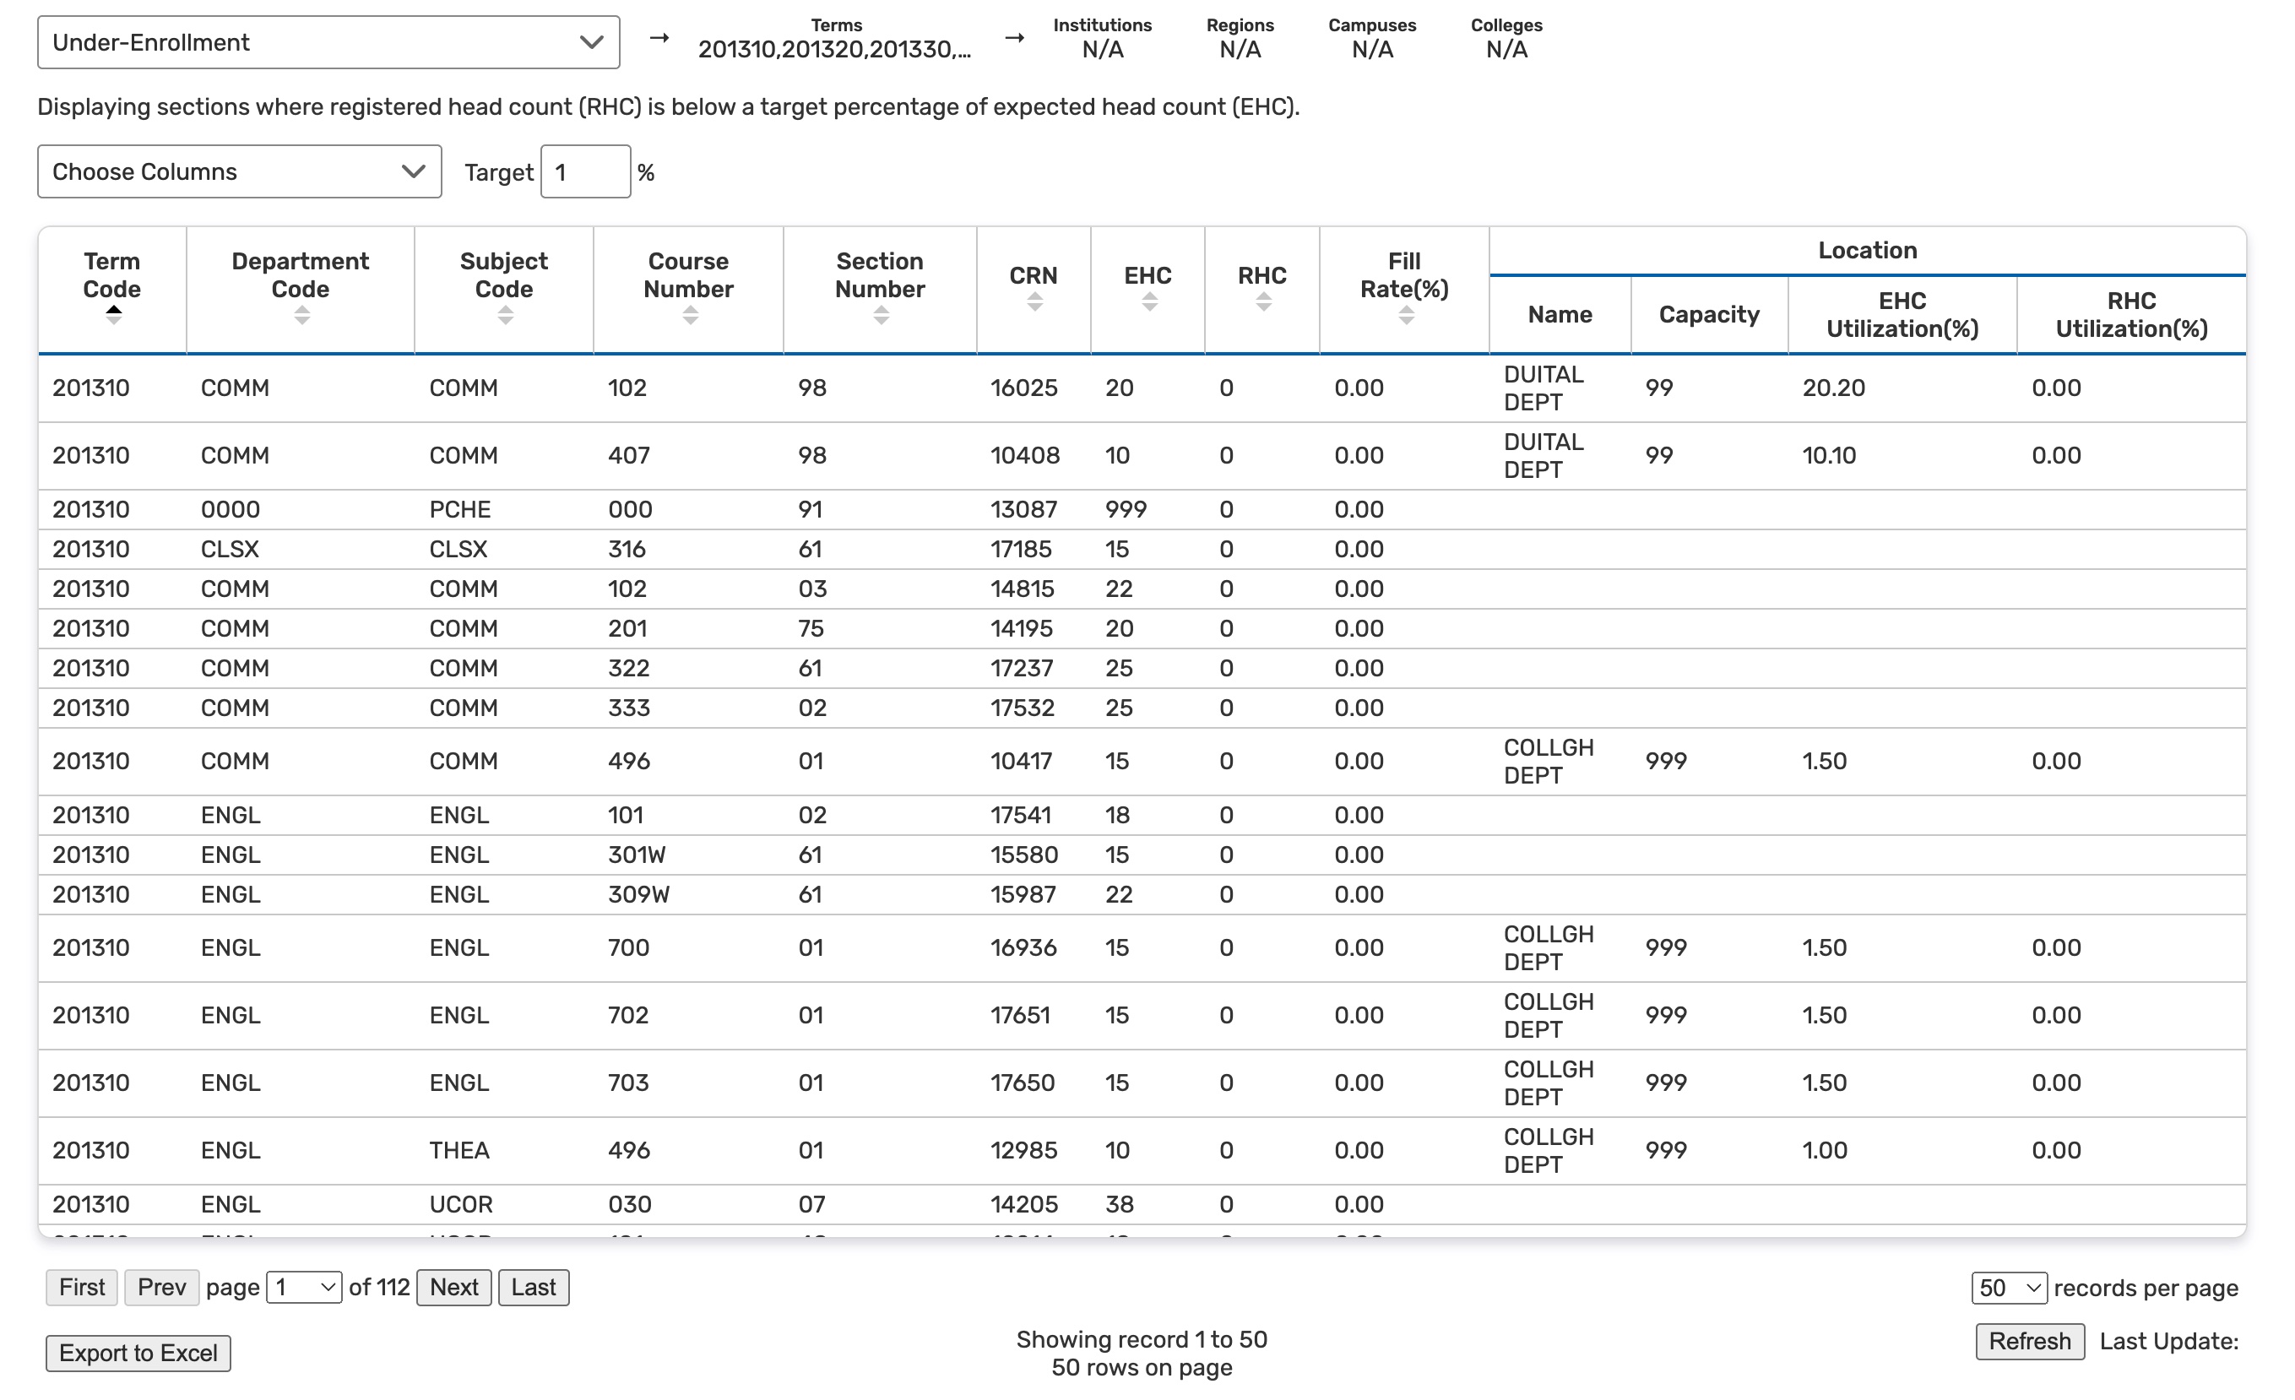Click Subject Code sort arrows icon
2295x1400 pixels.
pyautogui.click(x=505, y=317)
